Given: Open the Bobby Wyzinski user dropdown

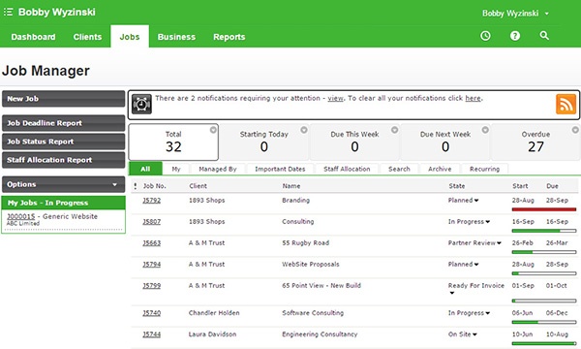Looking at the screenshot, I should pos(515,14).
